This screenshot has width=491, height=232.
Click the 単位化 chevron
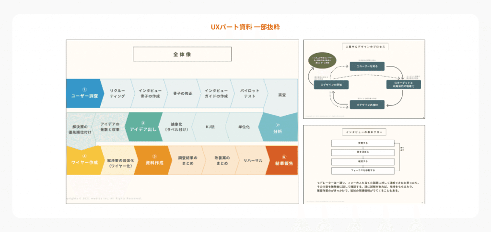(x=243, y=127)
